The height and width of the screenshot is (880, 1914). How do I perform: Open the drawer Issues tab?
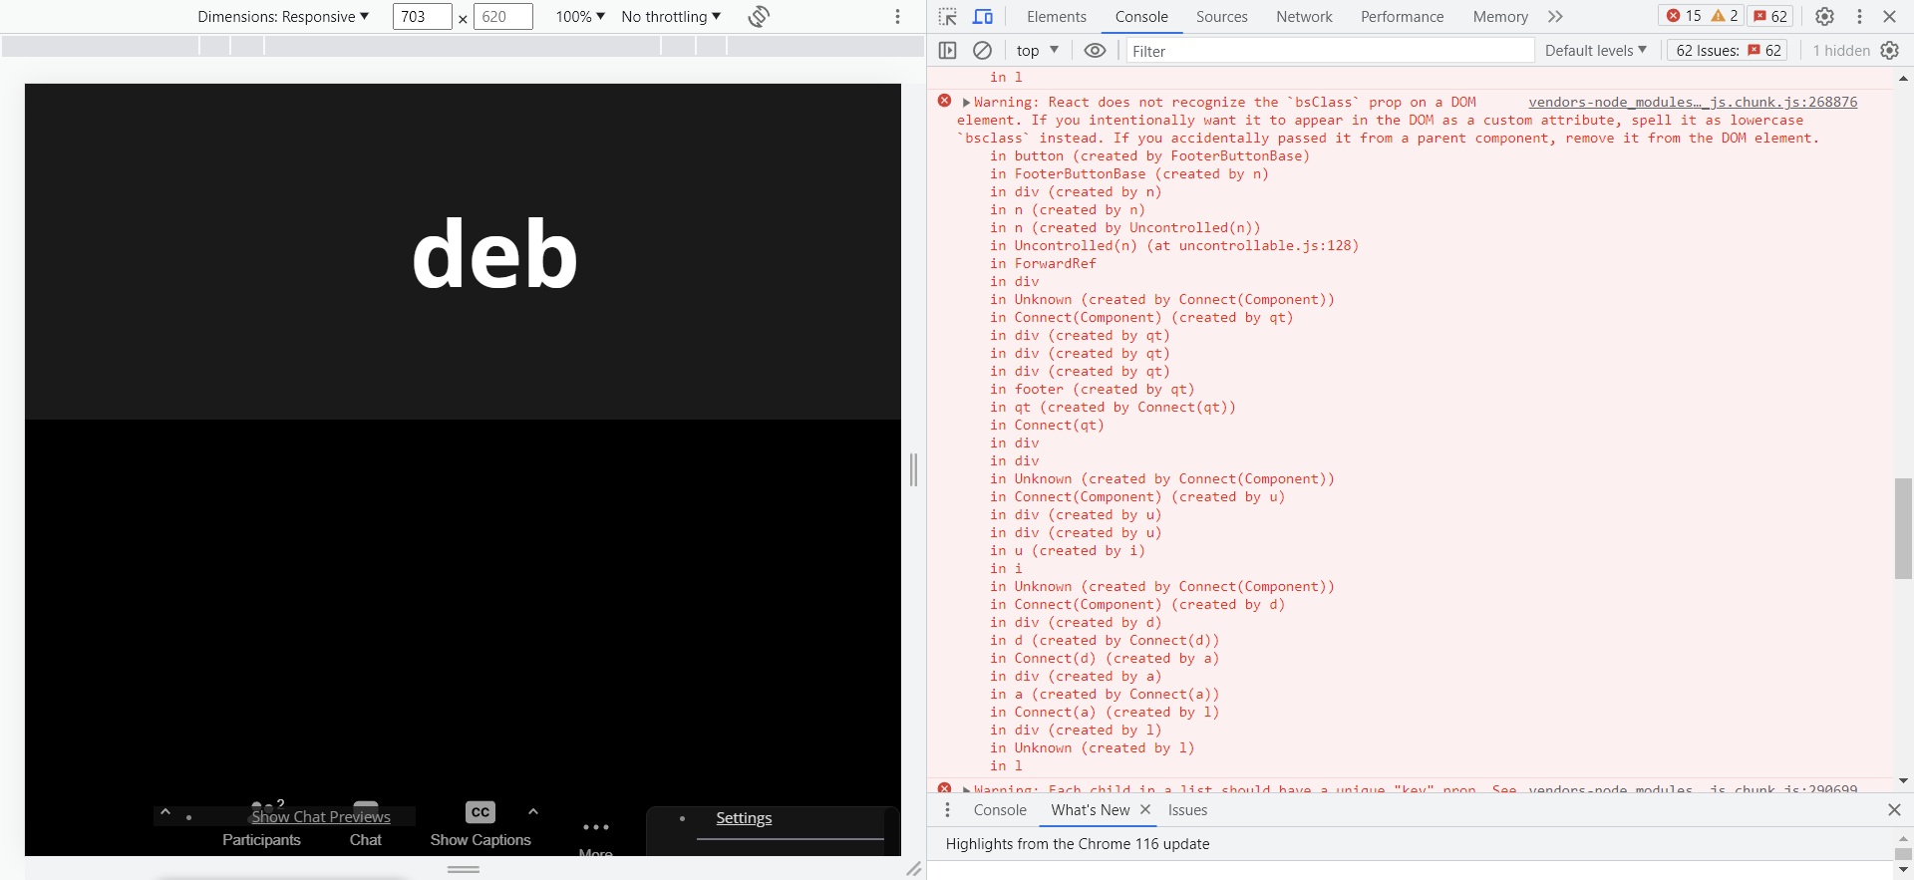(1187, 810)
